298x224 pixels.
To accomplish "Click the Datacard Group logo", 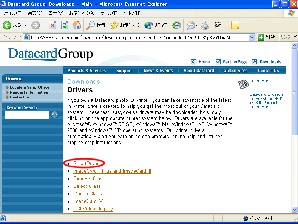I will (51, 54).
